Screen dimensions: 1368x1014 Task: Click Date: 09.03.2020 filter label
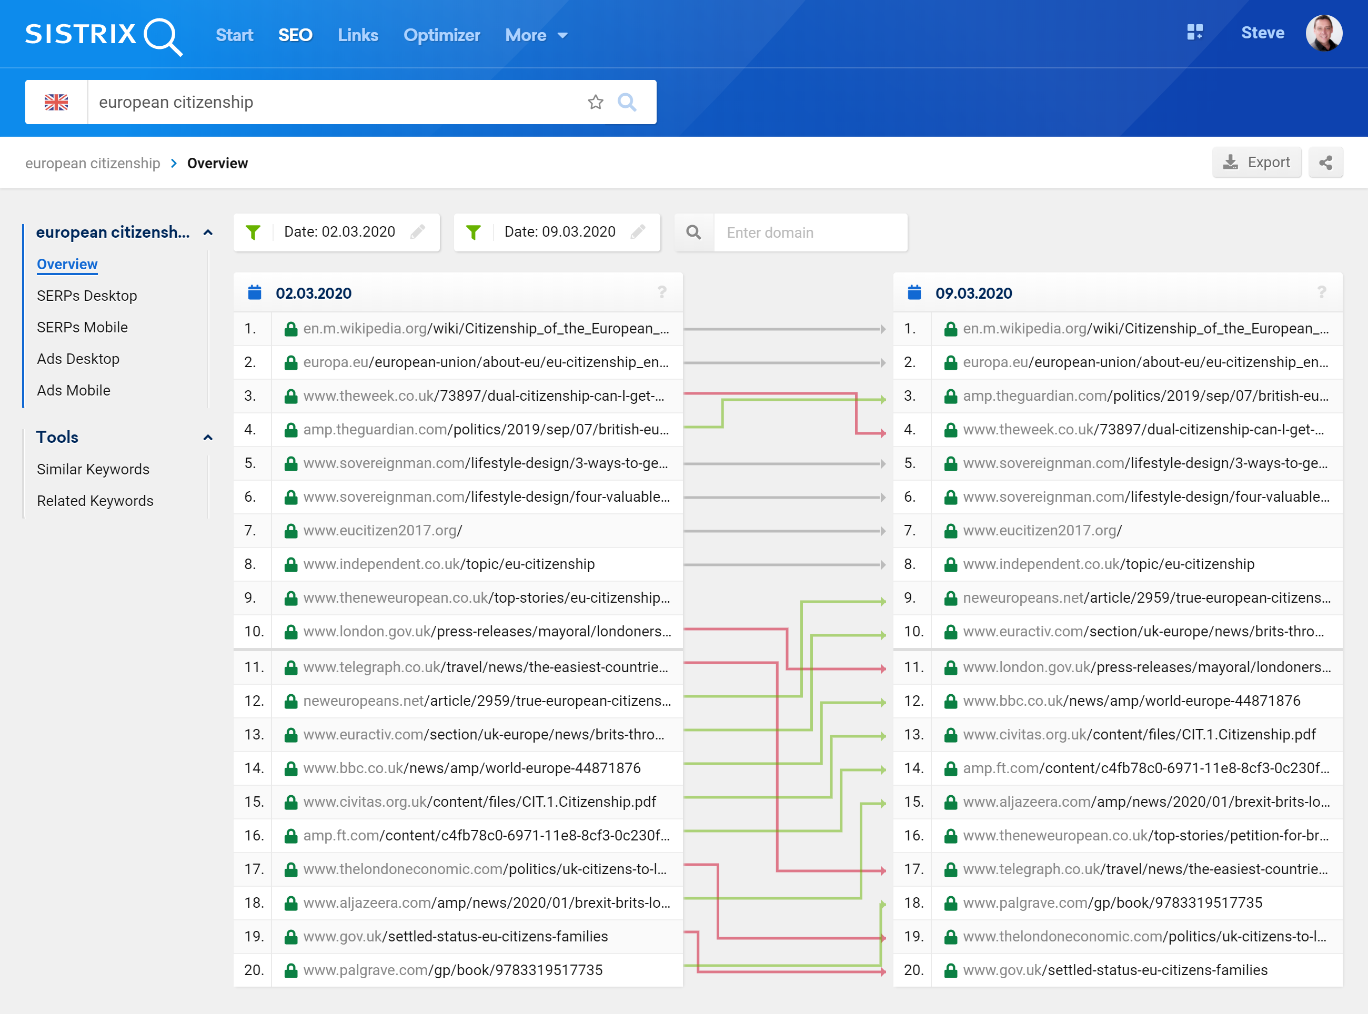pos(560,232)
